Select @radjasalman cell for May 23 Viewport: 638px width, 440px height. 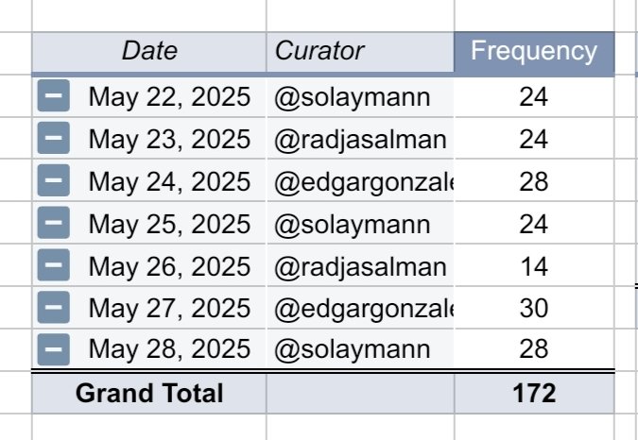pos(359,139)
